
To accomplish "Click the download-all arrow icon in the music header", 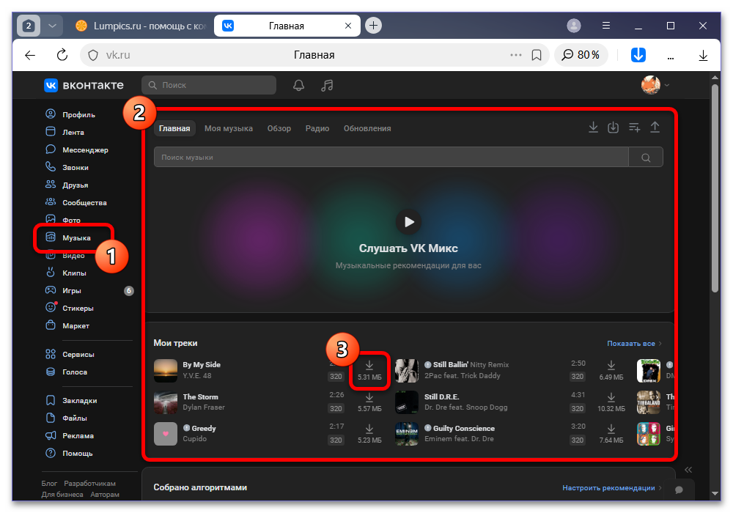I will point(593,127).
